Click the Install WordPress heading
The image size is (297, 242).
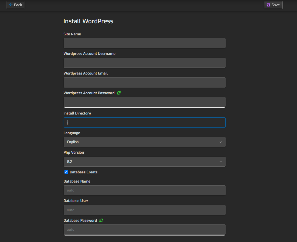click(x=88, y=21)
